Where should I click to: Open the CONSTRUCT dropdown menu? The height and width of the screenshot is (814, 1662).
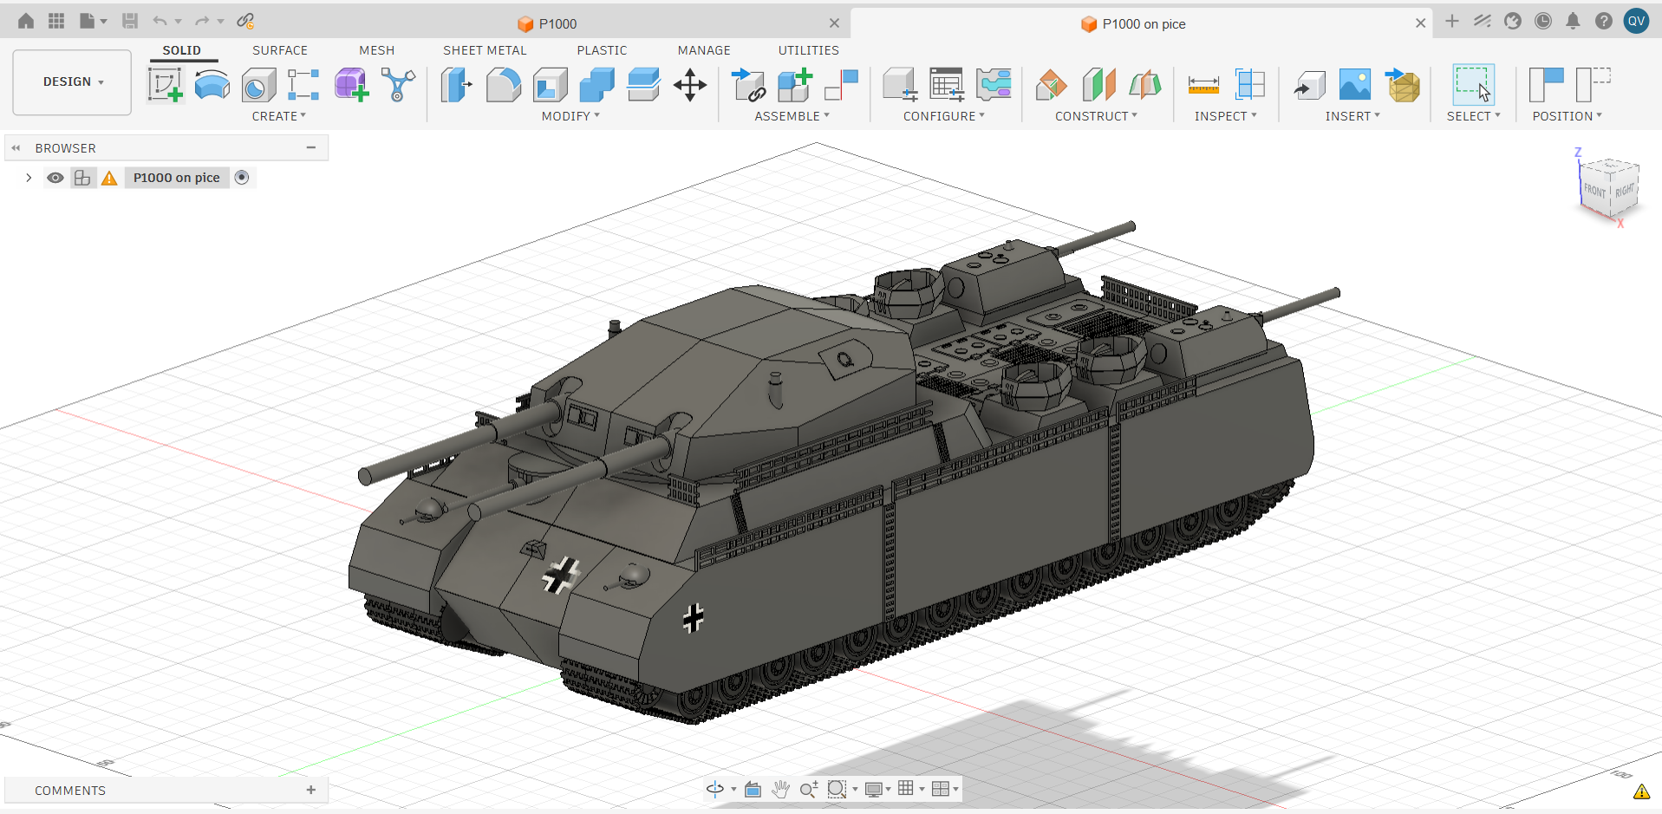[1096, 116]
